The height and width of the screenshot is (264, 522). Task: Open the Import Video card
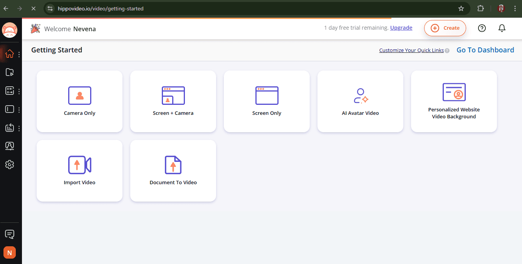[79, 170]
